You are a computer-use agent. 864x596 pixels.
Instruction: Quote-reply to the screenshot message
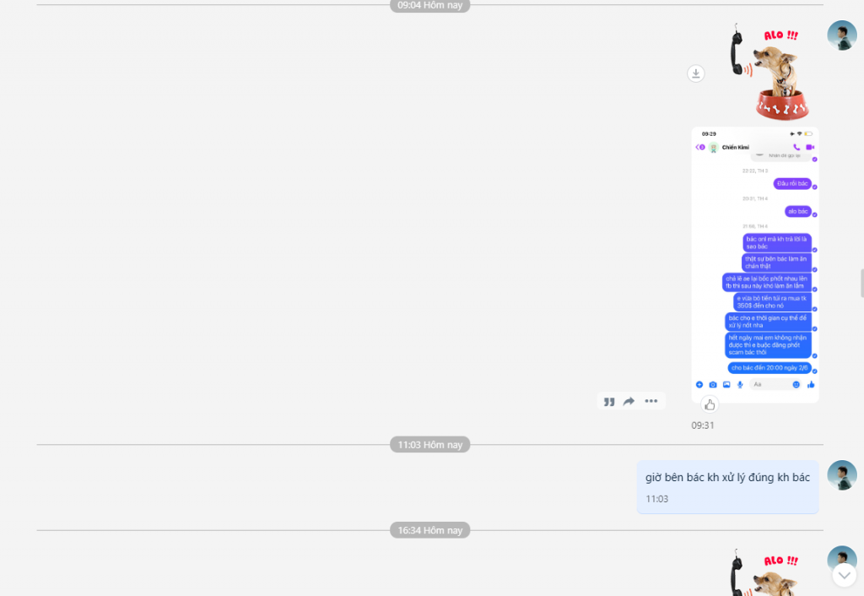[609, 401]
